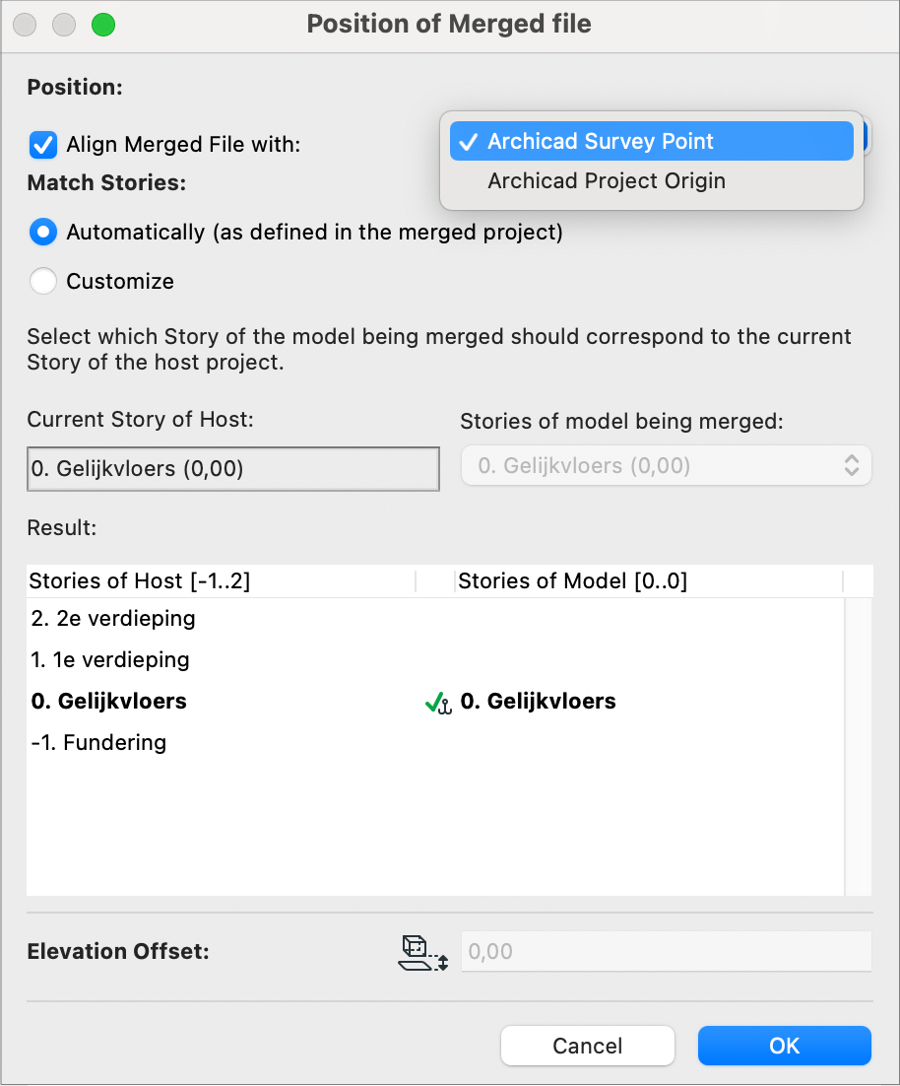This screenshot has width=900, height=1086.
Task: Select the Customize radio button
Action: click(x=43, y=281)
